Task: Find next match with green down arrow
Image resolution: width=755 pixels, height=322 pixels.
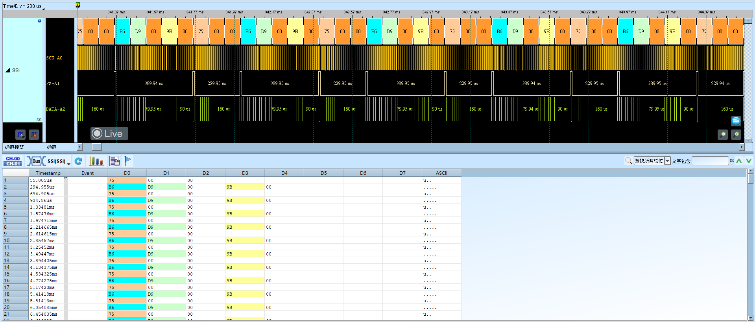Action: pos(748,161)
